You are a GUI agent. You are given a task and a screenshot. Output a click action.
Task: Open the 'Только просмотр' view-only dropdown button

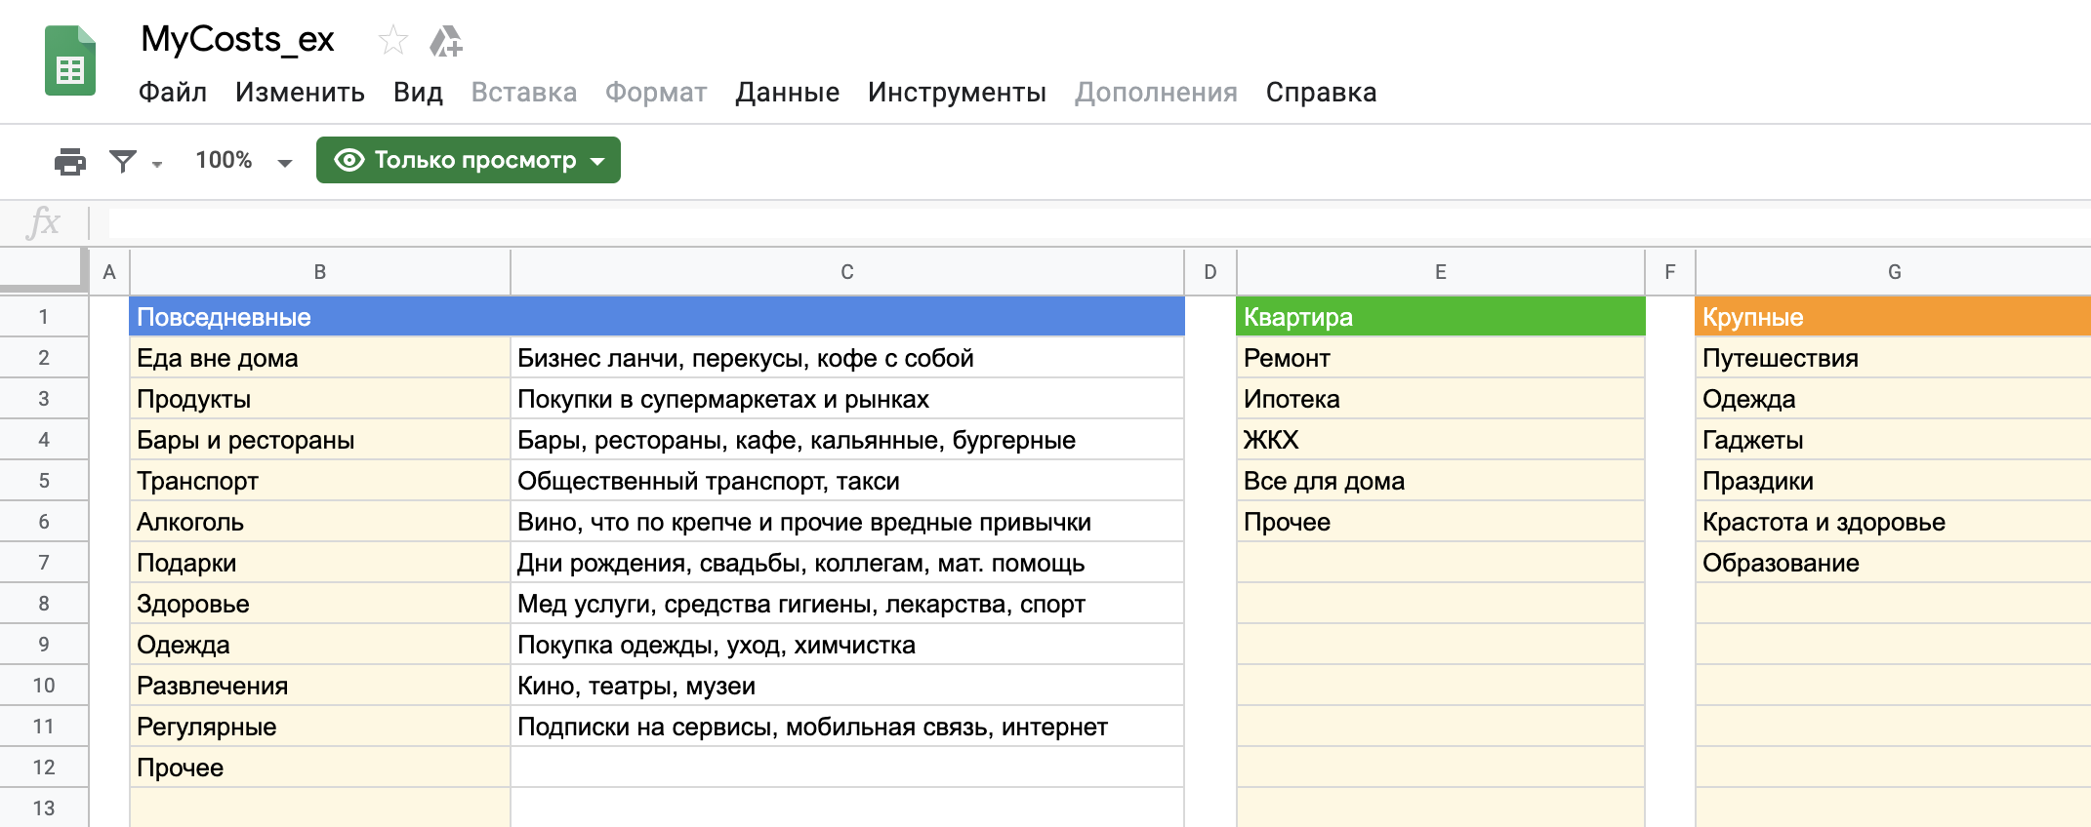coord(469,160)
